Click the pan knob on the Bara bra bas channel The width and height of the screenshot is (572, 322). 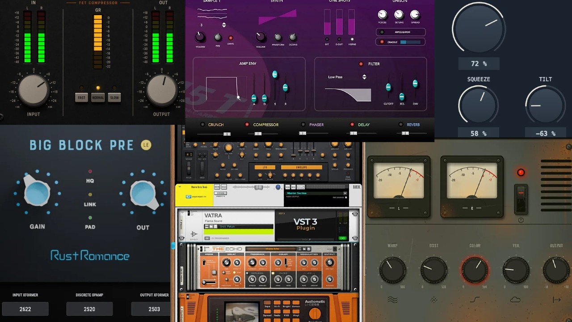(x=278, y=187)
